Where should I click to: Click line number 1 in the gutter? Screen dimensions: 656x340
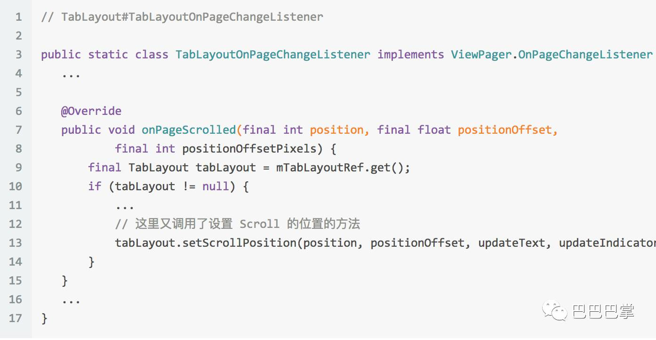click(x=18, y=17)
